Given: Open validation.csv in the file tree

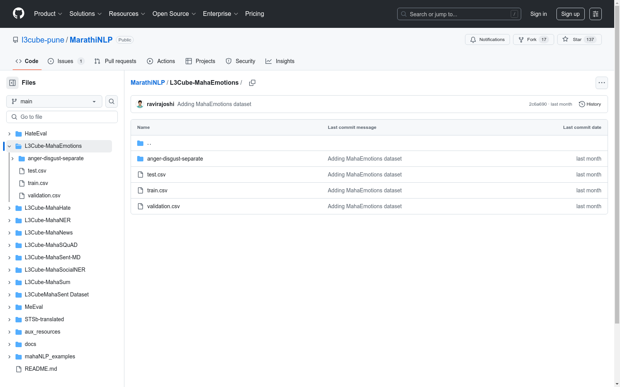Looking at the screenshot, I should [44, 196].
